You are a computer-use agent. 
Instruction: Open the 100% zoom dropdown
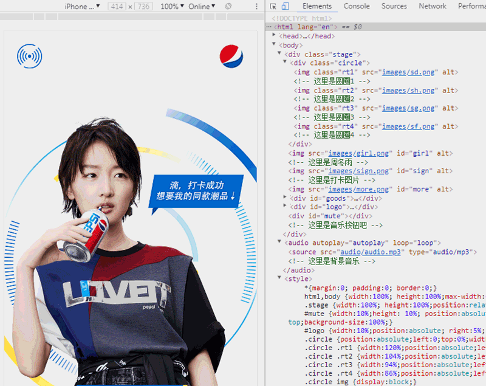click(172, 7)
